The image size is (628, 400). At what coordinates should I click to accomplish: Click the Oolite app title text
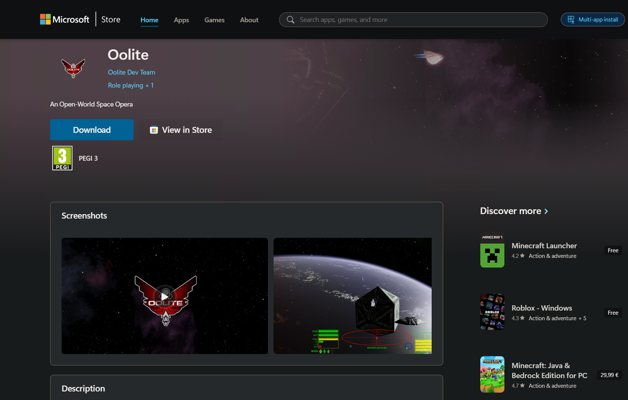point(128,55)
